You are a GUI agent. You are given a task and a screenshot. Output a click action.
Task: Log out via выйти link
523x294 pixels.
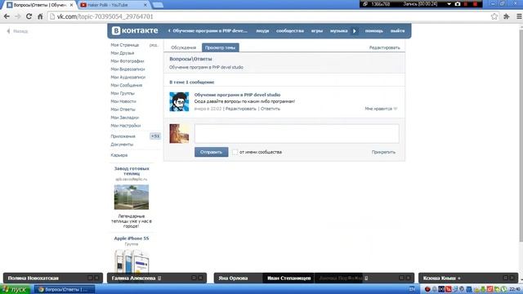click(x=398, y=31)
